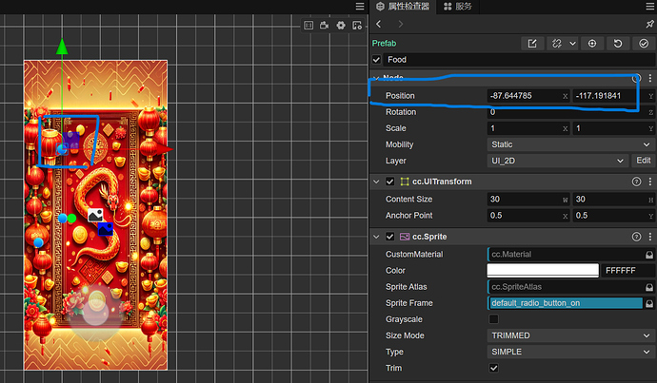
Task: Click the Prefab label
Action: click(x=384, y=44)
